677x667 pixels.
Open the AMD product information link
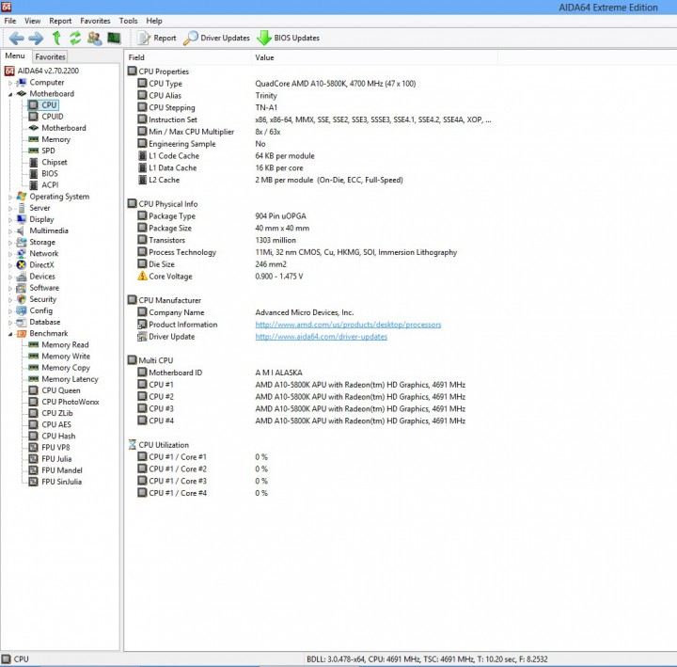[x=348, y=325]
